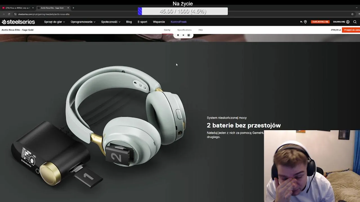Open site information icon in address bar
The height and width of the screenshot is (202, 360).
pos(15,14)
